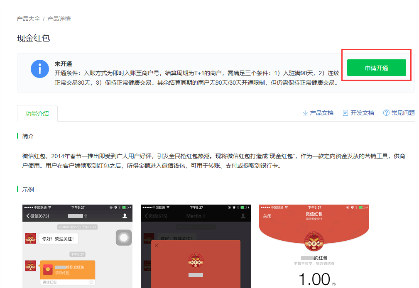Click 关闭 in the third example
Screen dimensions: 419x288
click(267, 216)
